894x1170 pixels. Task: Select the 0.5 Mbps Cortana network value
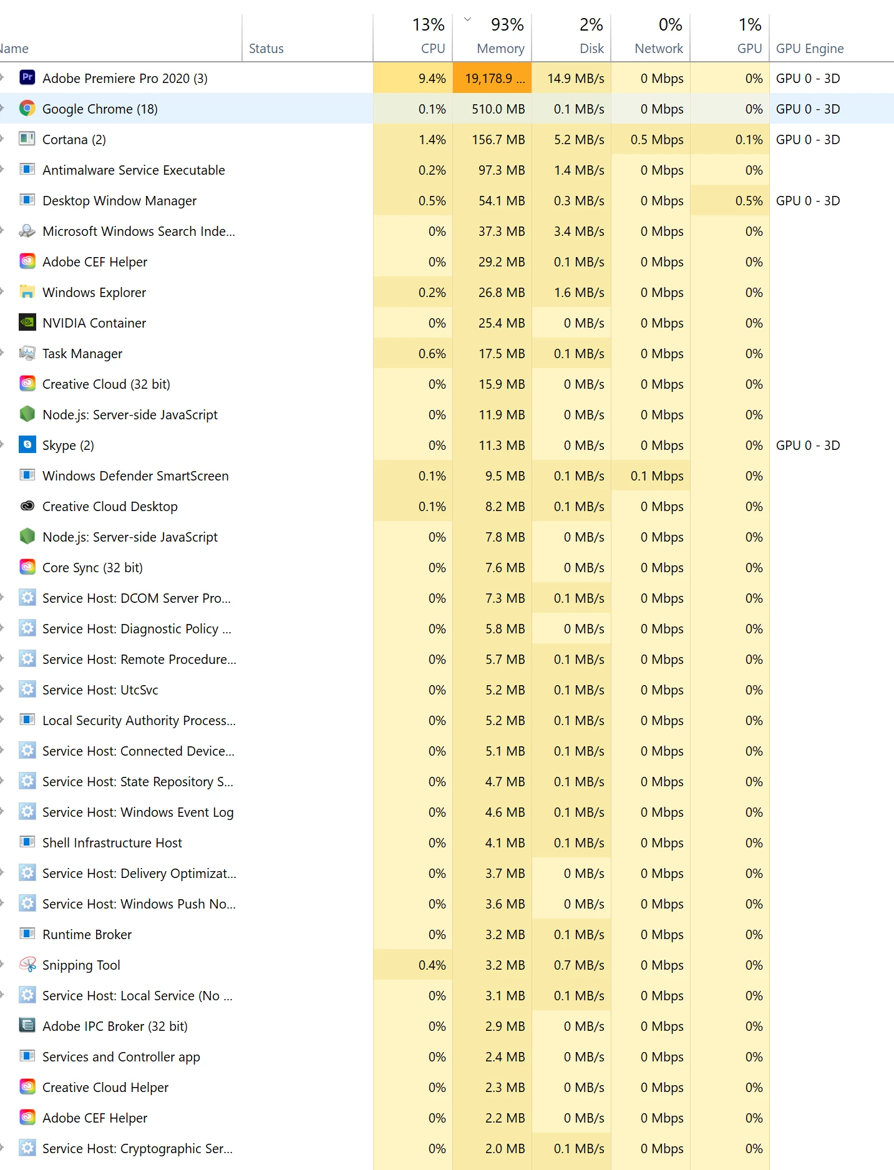(651, 139)
